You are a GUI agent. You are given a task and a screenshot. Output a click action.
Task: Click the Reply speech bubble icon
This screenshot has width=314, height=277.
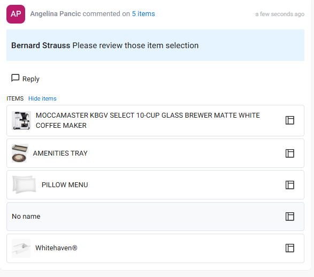[x=15, y=78]
